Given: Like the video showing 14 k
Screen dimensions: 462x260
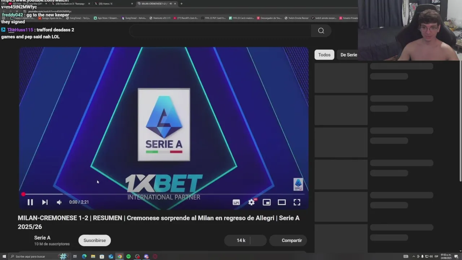Looking at the screenshot, I should click(x=237, y=240).
